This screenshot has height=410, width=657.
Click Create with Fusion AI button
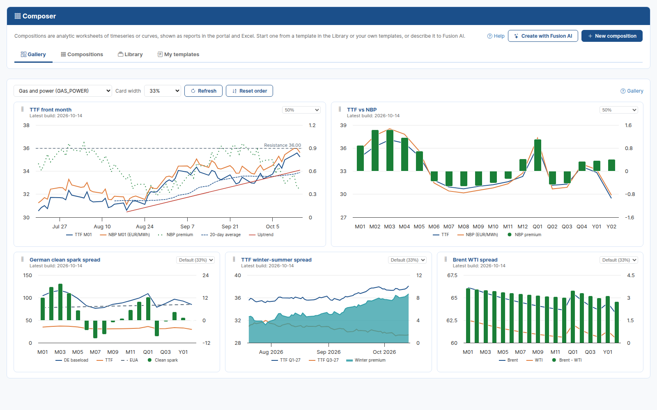click(543, 36)
